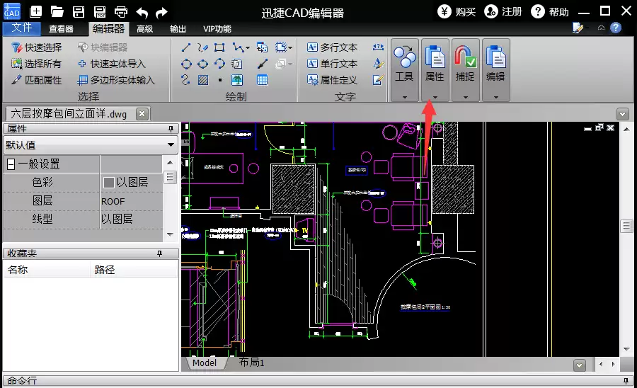Click the print icon in title bar
Screen dimensions: 637x388
click(x=120, y=12)
